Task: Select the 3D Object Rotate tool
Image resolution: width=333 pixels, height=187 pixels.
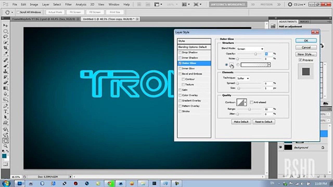Action: (5, 129)
